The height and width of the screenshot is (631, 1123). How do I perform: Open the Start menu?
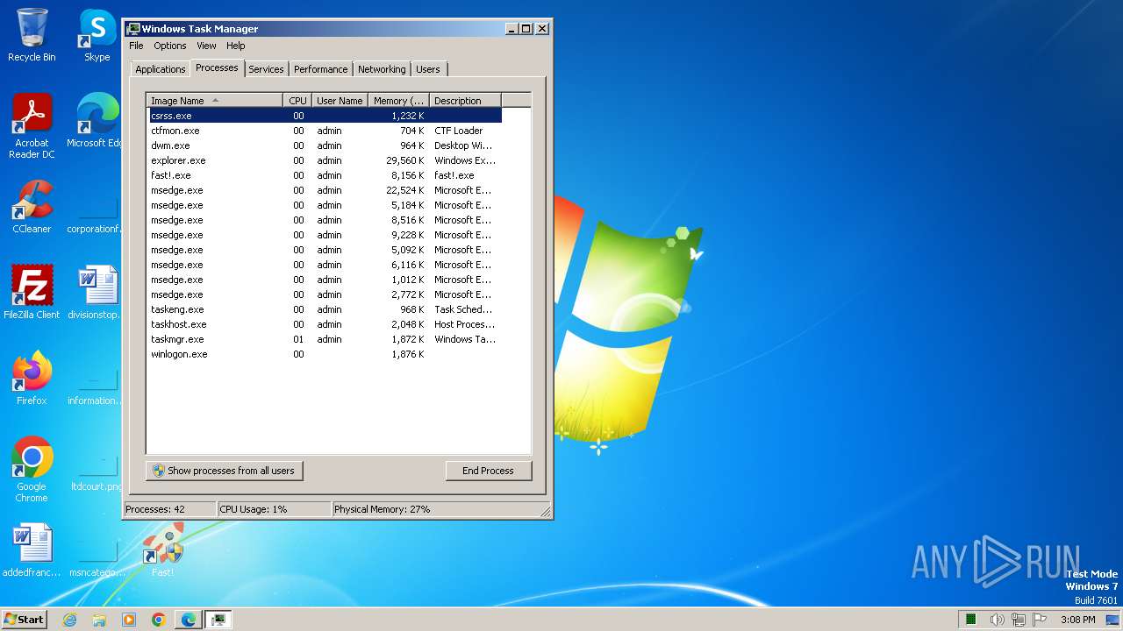tap(24, 620)
